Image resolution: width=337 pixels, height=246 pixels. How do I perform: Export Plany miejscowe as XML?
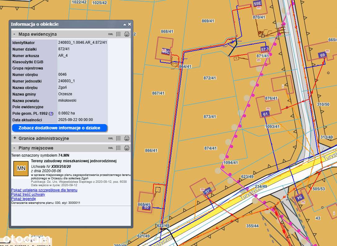[111, 148]
